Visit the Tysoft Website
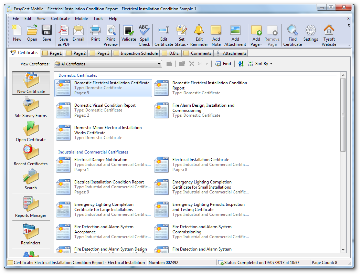Viewport: 361px width, 275px height. tap(329, 35)
